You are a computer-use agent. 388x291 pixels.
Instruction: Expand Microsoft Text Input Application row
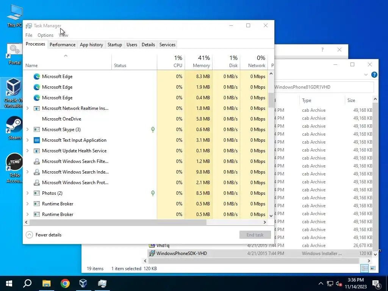pos(27,140)
